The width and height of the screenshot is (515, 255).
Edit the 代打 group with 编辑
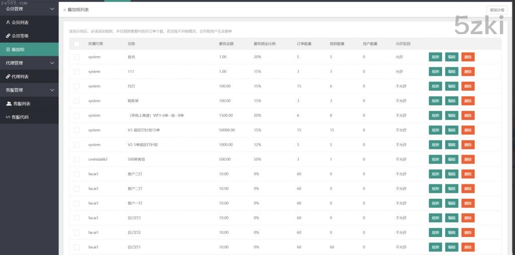pos(452,86)
